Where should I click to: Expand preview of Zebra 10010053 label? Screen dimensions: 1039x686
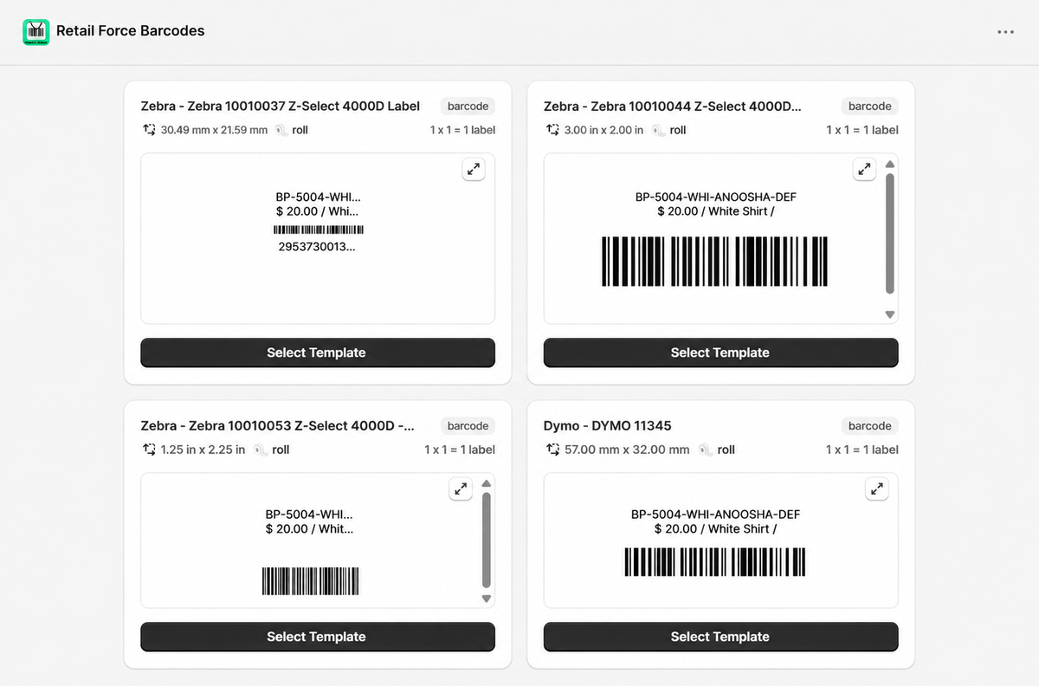point(461,489)
